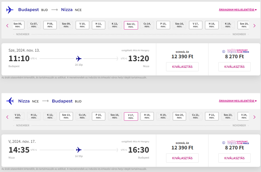261x172 pixels.
Task: Open info icon beside return Discount Club price
Action: click(224, 143)
